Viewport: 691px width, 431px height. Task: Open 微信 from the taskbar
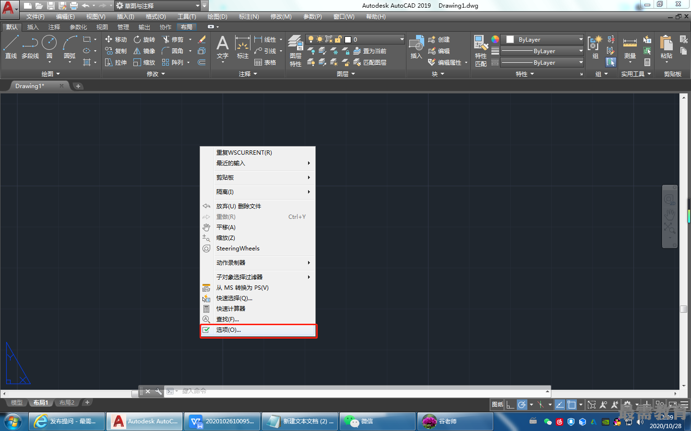(377, 421)
